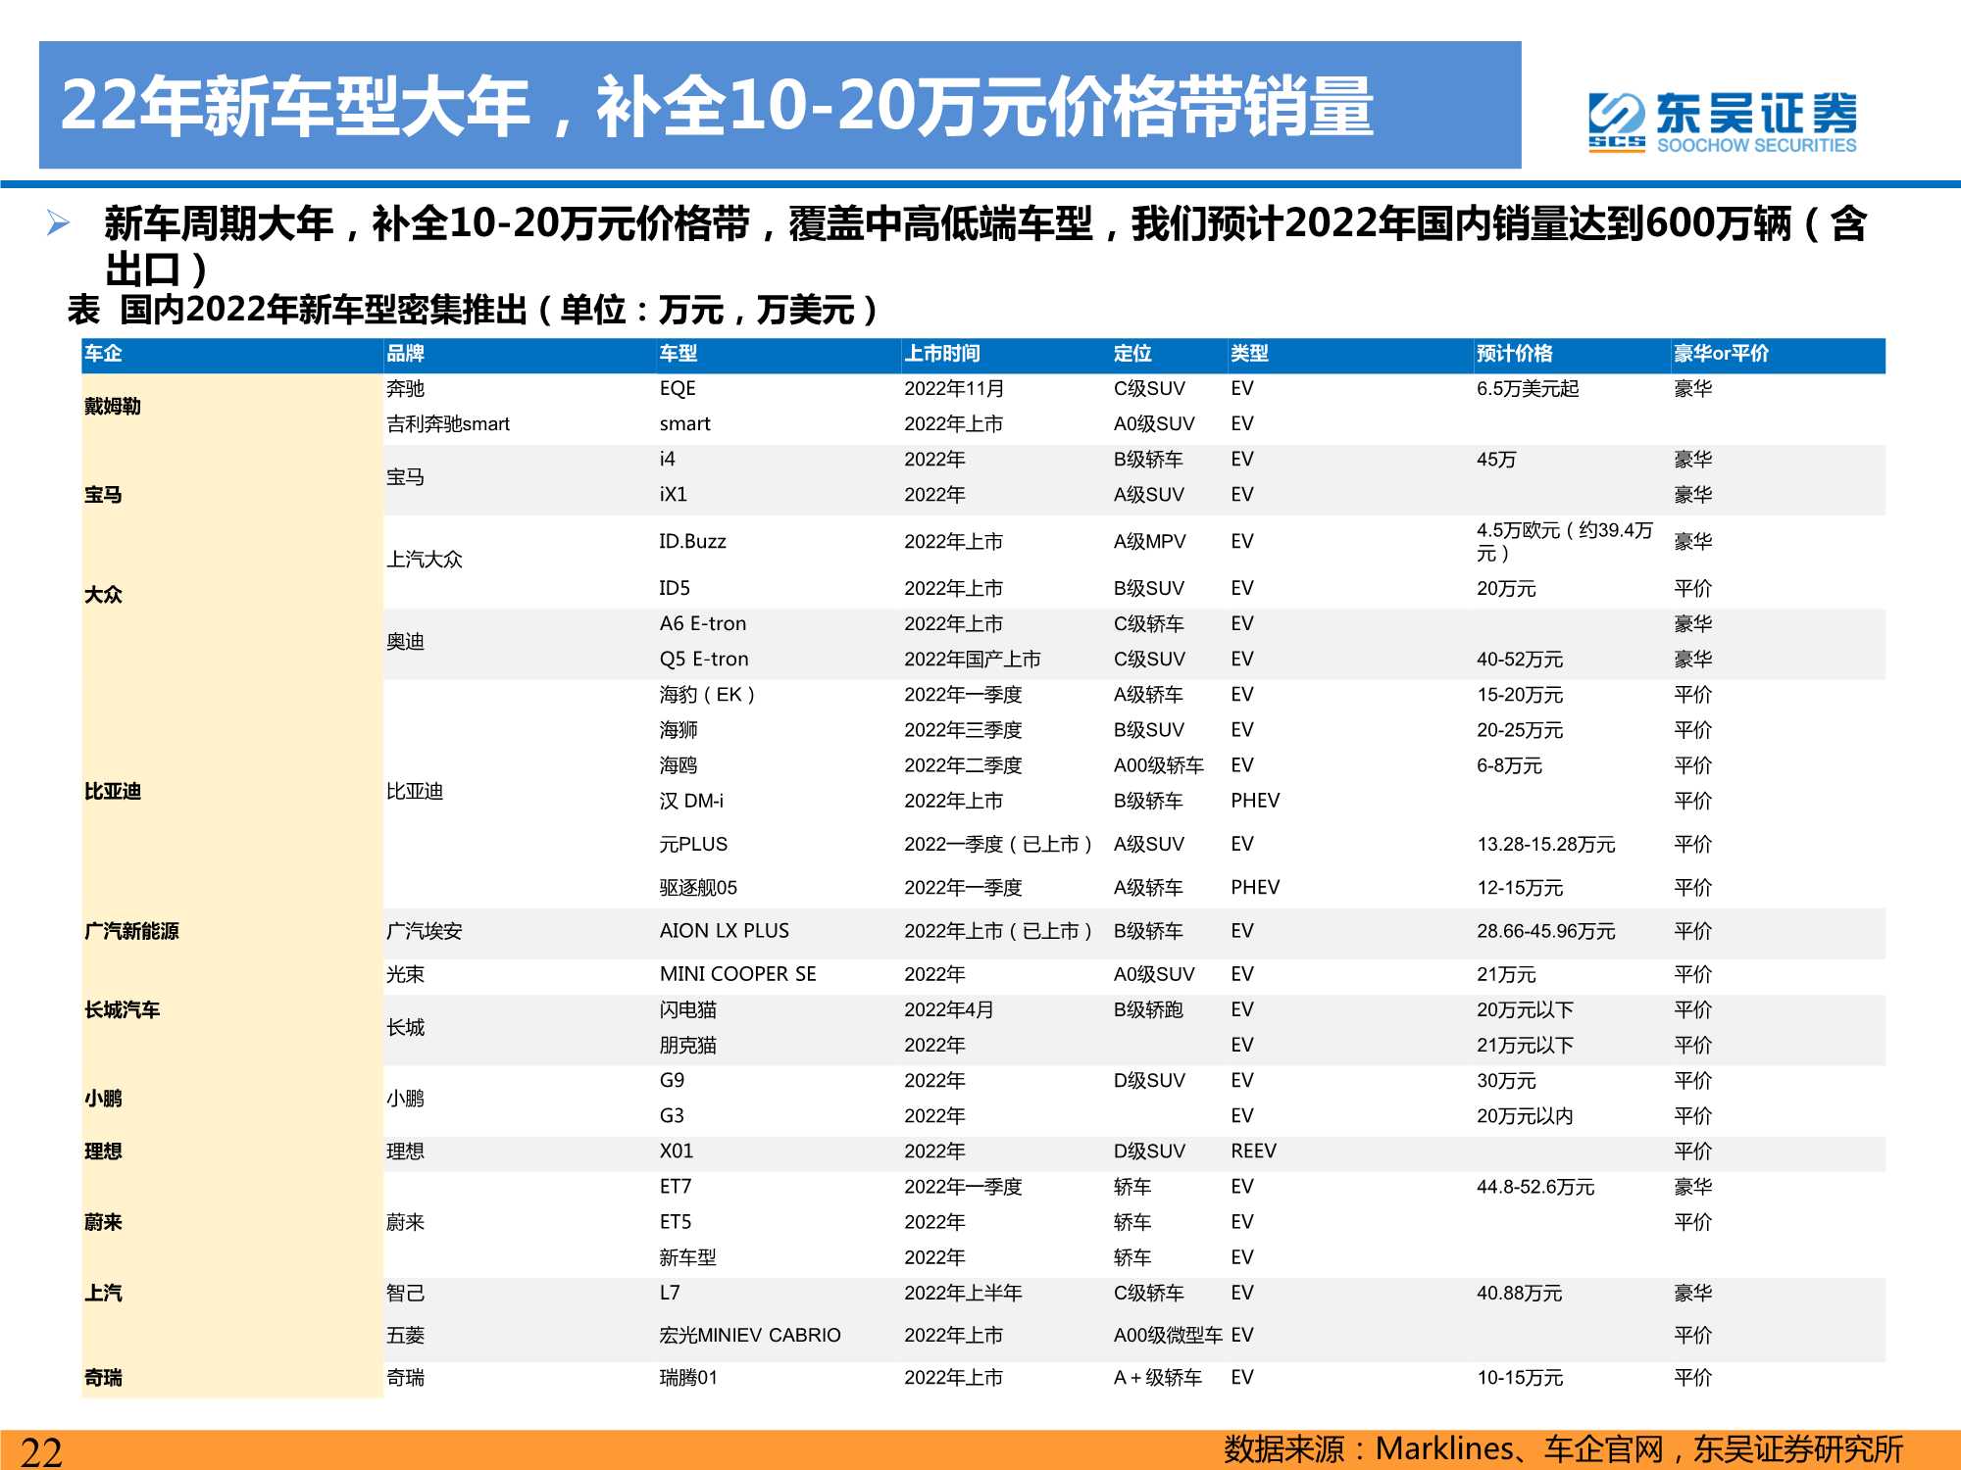1961x1470 pixels.
Task: Click the '宏光MINIEV CABRIO' model cell
Action: [x=750, y=1336]
